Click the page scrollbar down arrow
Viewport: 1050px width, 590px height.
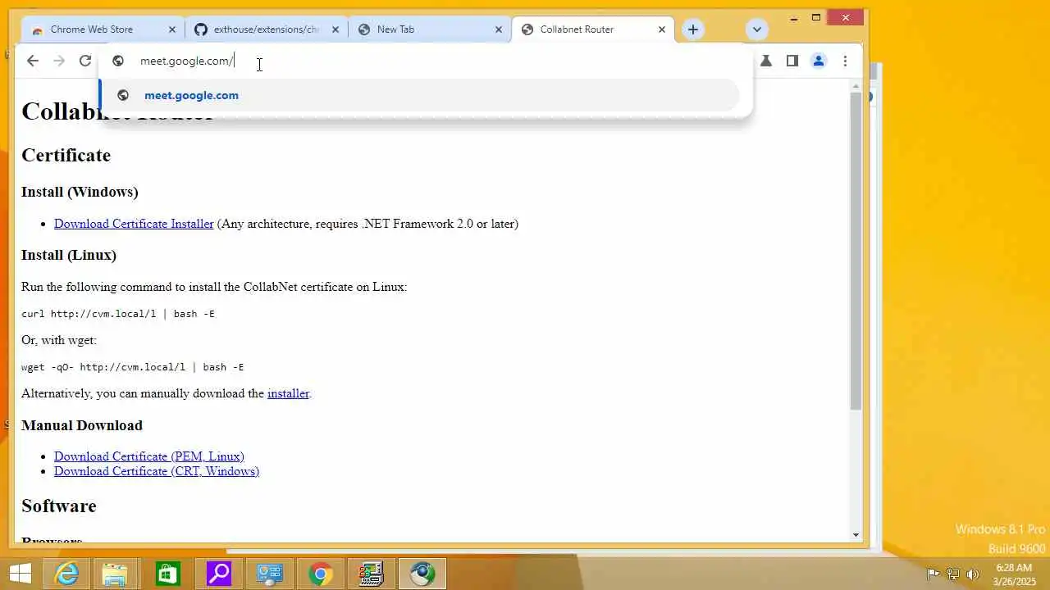pos(856,535)
